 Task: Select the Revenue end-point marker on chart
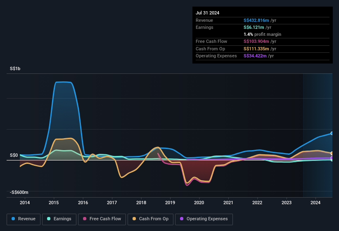[x=332, y=133]
